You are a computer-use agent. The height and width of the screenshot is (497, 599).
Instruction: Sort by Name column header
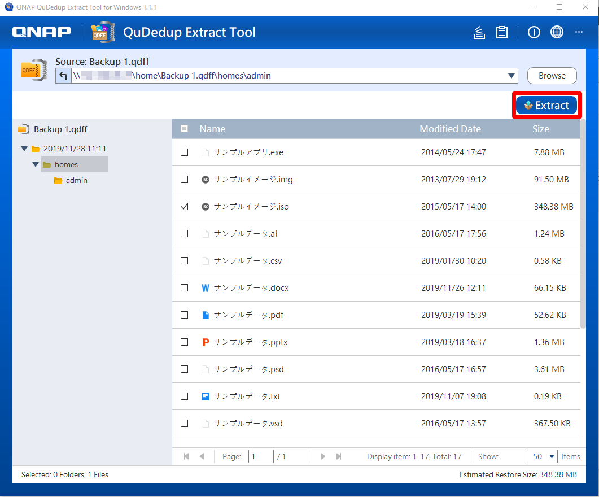[212, 129]
